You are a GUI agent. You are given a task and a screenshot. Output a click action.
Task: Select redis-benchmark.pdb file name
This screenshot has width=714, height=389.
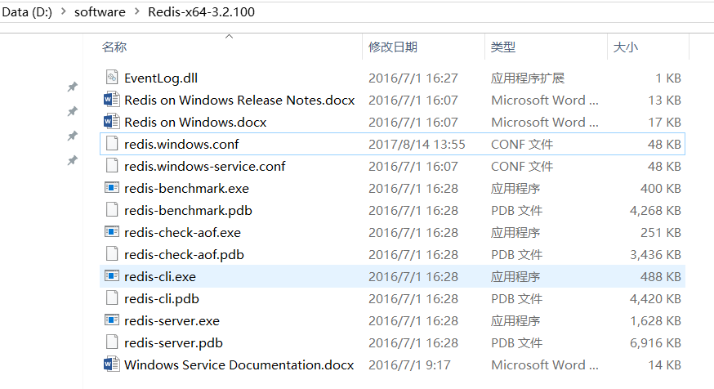point(188,211)
